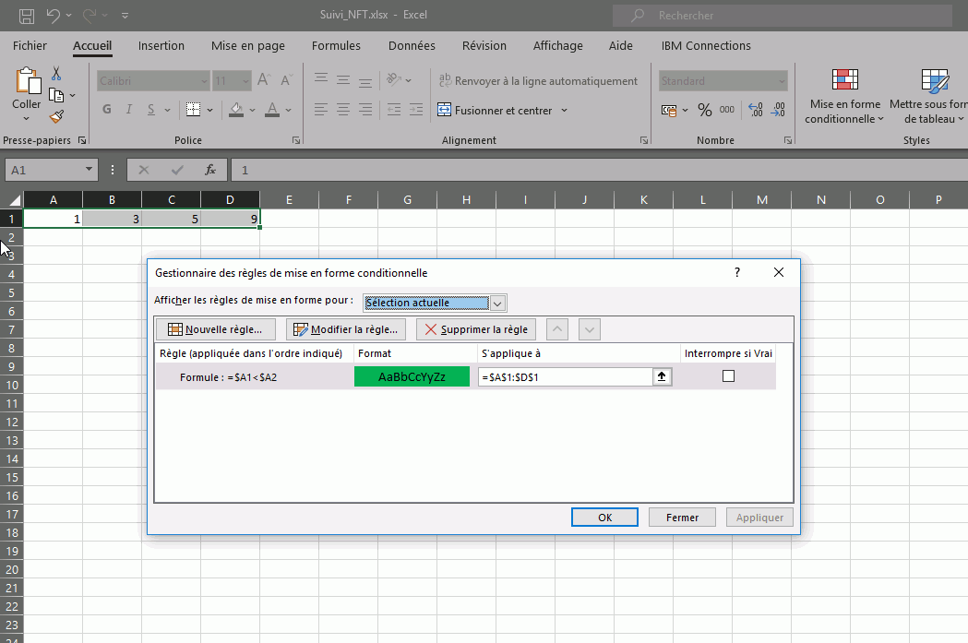This screenshot has height=643, width=968.
Task: Click the format painter brush icon
Action: (56, 117)
